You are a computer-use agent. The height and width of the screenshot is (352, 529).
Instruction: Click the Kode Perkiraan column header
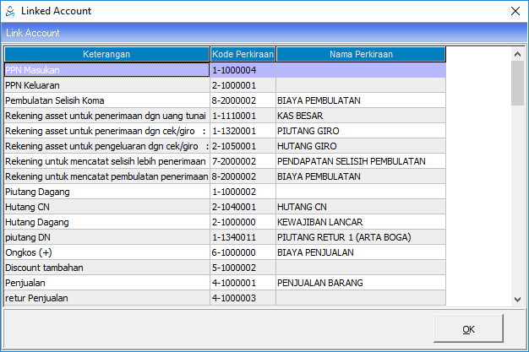pos(243,54)
